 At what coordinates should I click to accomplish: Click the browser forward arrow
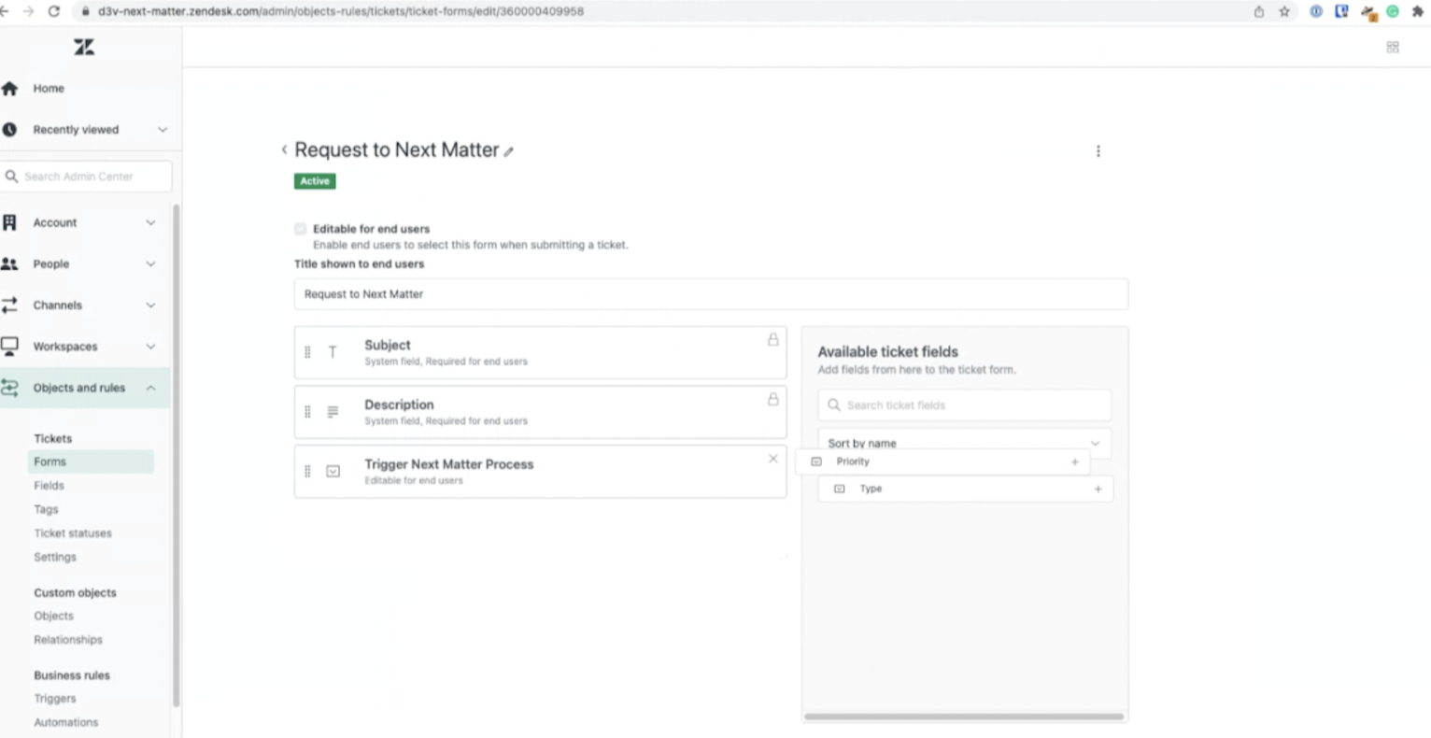coord(28,11)
